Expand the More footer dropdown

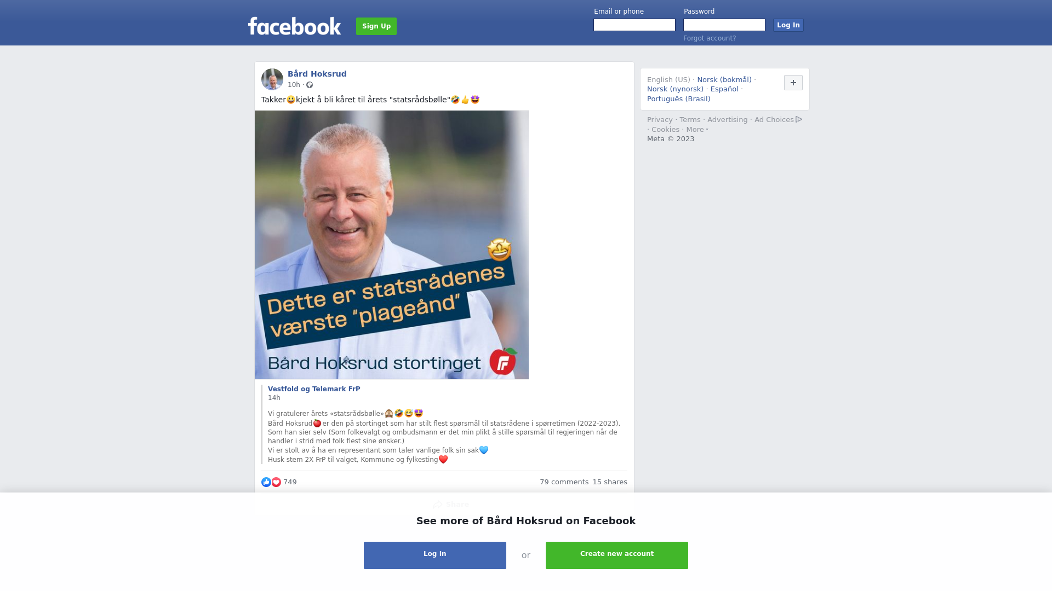(x=697, y=130)
